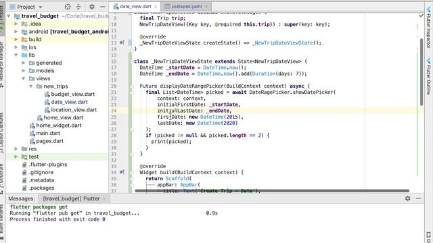Open Flutter Inspector side panel

pos(428,27)
